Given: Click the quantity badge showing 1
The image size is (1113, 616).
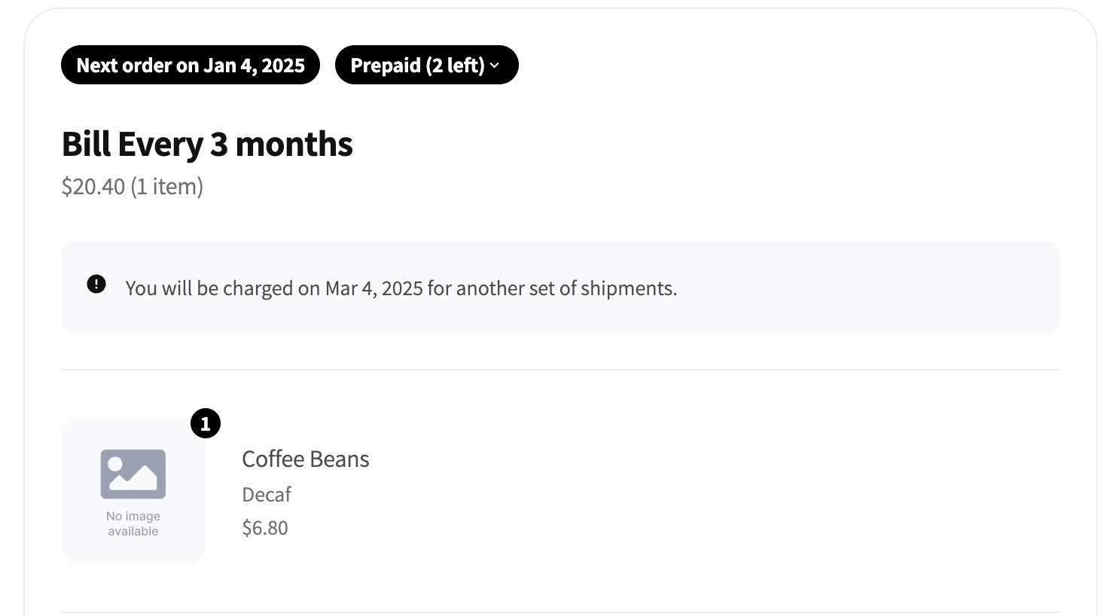Looking at the screenshot, I should tap(206, 423).
